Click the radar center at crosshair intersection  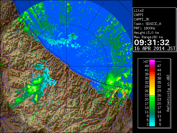pyautogui.click(x=67, y=66)
